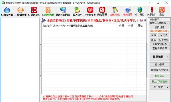Click the 全选 select-all button
This screenshot has width=171, height=102.
pyautogui.click(x=153, y=35)
